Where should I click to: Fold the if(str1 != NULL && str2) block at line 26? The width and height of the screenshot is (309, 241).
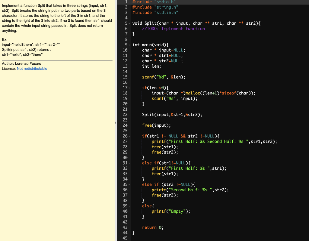point(129,136)
